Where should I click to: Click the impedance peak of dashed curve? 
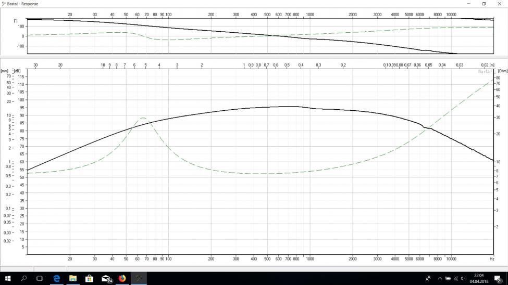point(143,118)
